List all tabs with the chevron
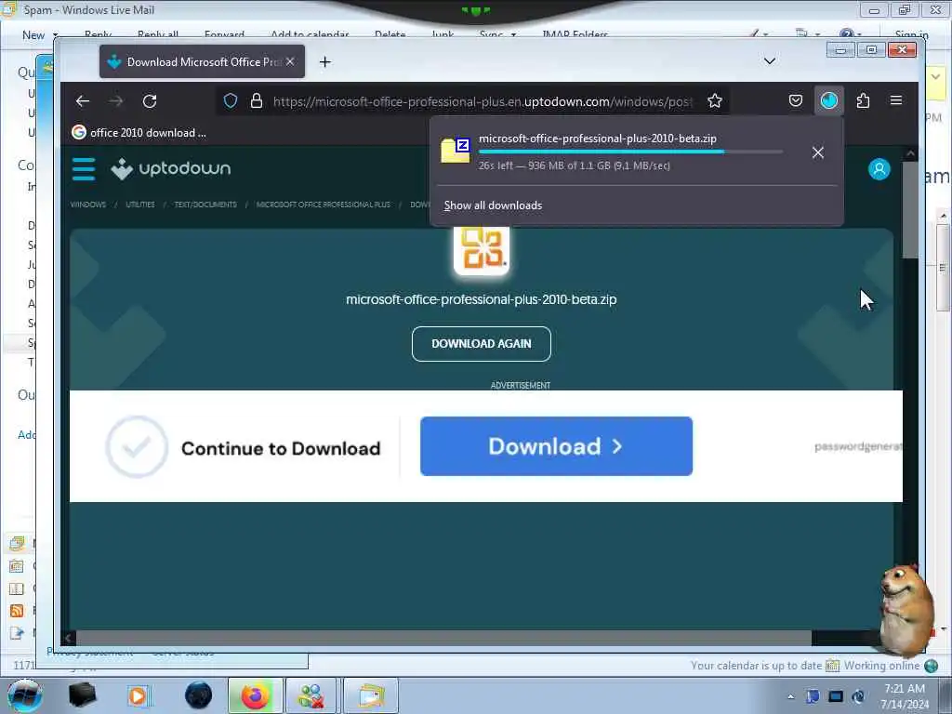The width and height of the screenshot is (952, 714). [769, 61]
